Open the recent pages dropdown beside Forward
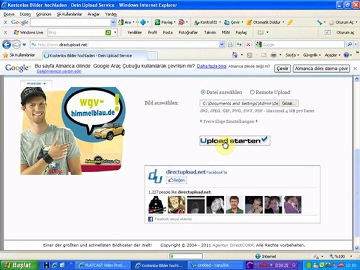The height and width of the screenshot is (270, 360). pyautogui.click(x=24, y=45)
